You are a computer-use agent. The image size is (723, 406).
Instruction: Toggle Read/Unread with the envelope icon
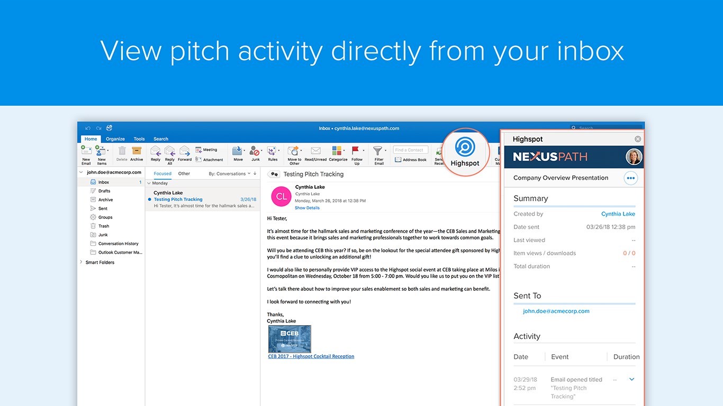[315, 151]
